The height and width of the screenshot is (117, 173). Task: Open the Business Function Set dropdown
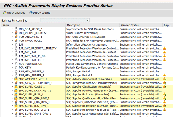click(x=65, y=20)
